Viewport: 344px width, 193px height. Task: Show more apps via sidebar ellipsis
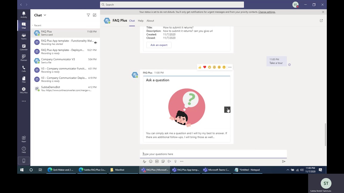[x=24, y=101]
